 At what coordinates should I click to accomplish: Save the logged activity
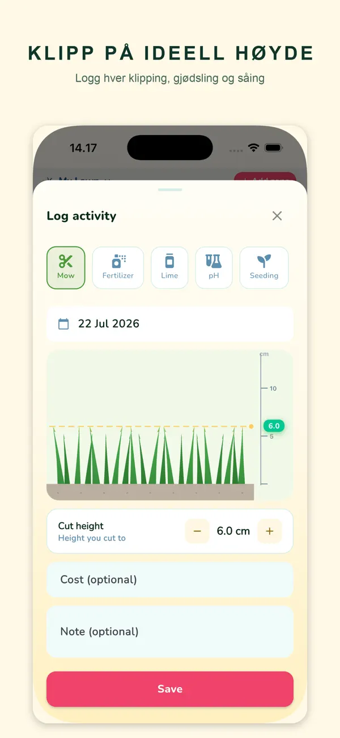click(x=170, y=689)
